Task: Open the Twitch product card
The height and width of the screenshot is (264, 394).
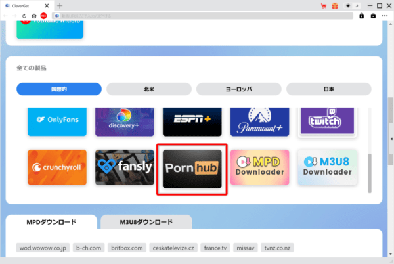Action: [x=327, y=121]
